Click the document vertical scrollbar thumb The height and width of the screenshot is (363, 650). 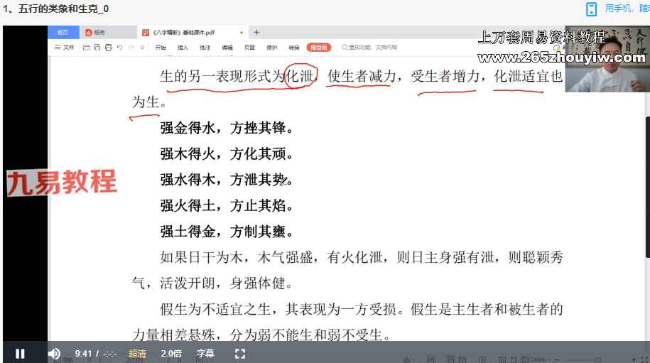click(647, 188)
